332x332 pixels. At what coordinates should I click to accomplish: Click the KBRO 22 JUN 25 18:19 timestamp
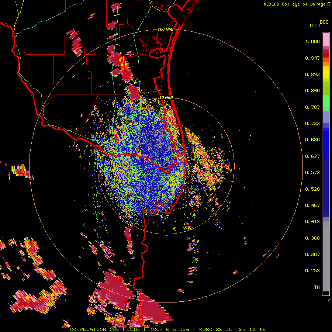pos(232,329)
